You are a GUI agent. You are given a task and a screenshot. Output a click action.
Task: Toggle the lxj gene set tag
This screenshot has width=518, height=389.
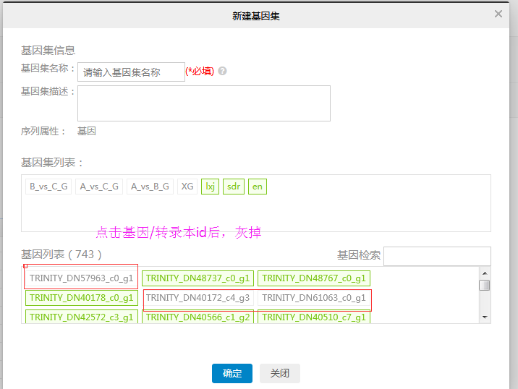click(x=210, y=187)
